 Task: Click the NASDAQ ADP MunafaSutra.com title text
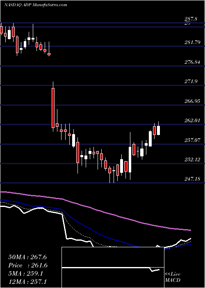click(35, 5)
